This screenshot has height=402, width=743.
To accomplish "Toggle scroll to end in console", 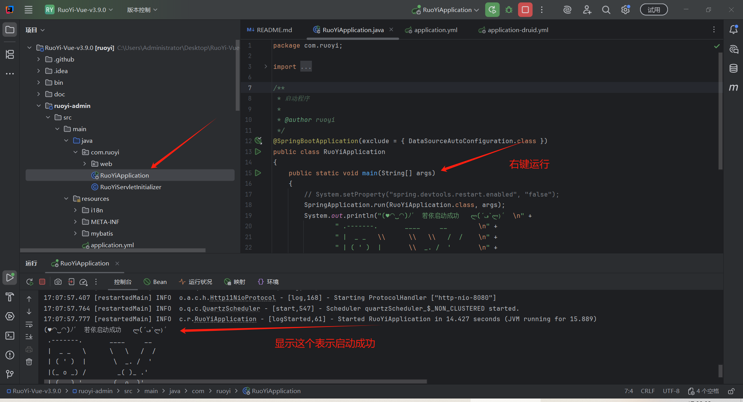I will 29,337.
